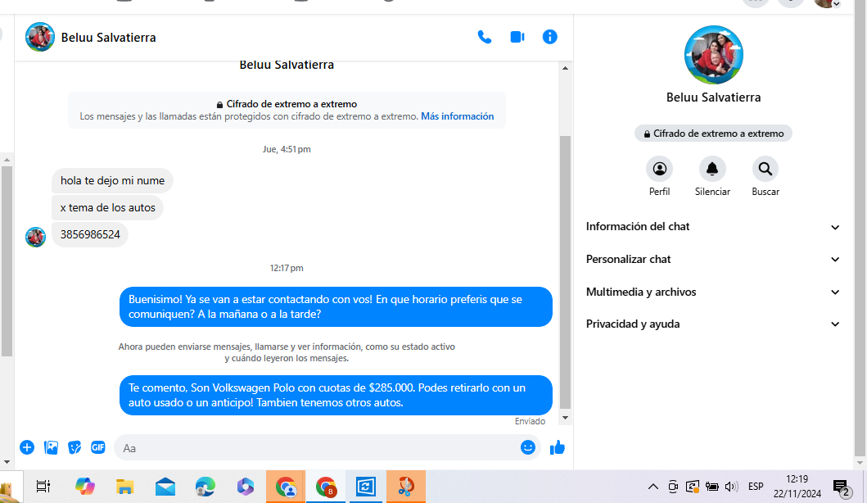Open the emoji picker
Screen dimensions: 867x503
click(x=528, y=447)
